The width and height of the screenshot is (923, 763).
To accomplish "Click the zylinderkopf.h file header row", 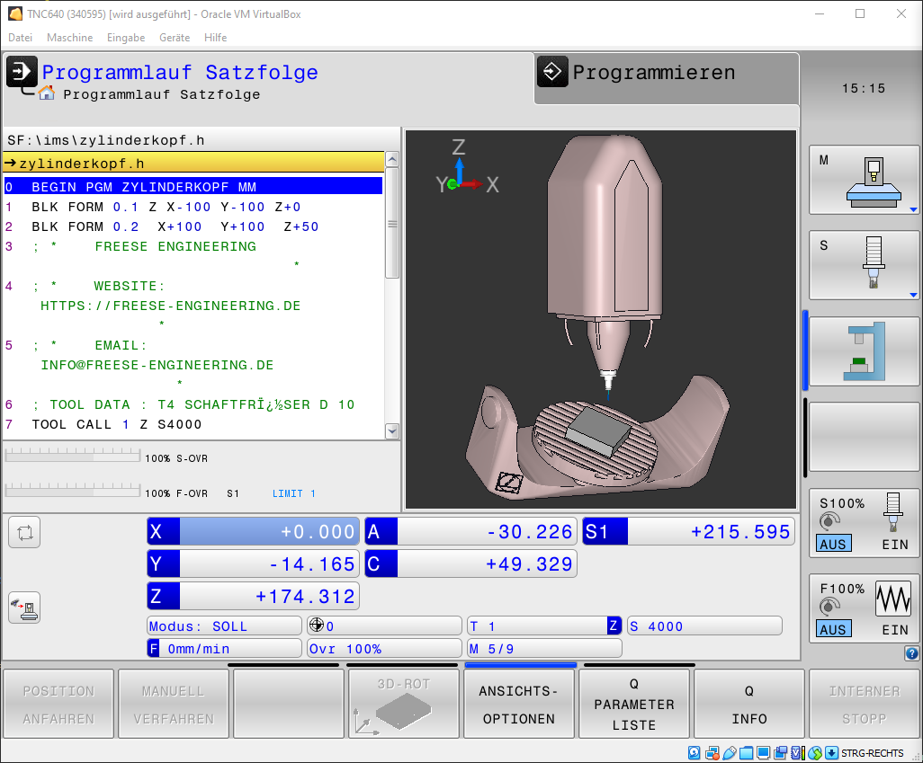I will click(x=193, y=163).
